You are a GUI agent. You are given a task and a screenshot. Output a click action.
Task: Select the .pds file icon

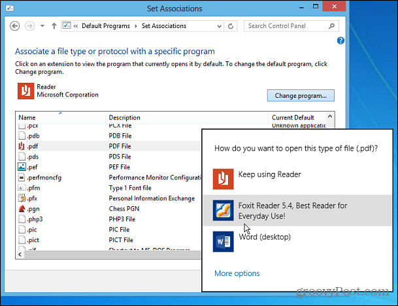[x=22, y=157]
